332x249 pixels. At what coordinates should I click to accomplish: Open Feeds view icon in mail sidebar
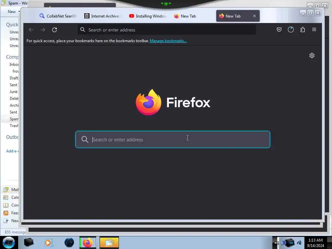(6, 213)
